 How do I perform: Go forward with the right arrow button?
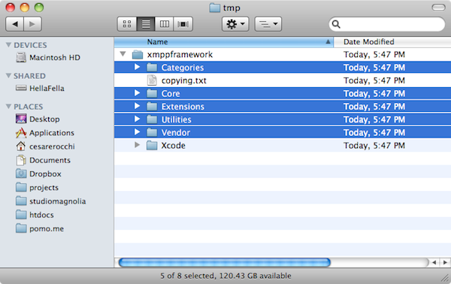click(32, 24)
